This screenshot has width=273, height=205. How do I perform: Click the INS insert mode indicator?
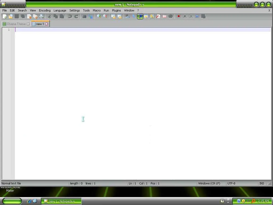pyautogui.click(x=262, y=183)
